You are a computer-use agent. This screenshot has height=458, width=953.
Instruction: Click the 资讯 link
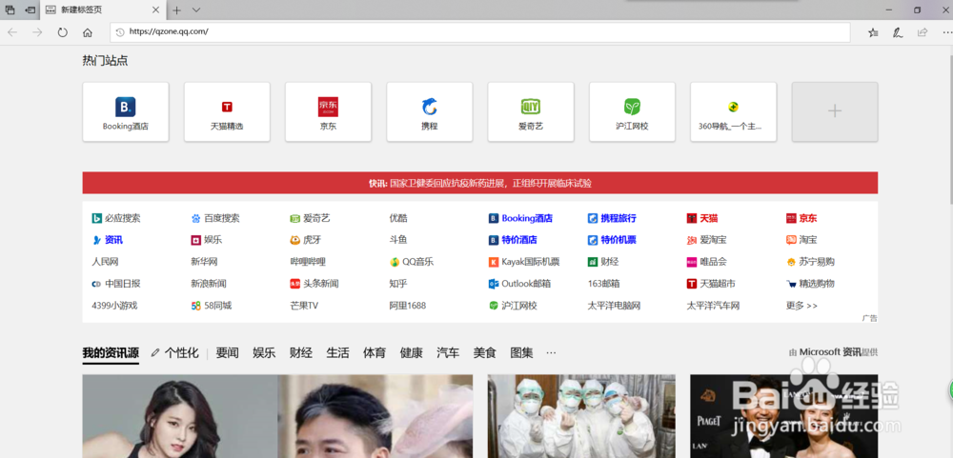107,240
